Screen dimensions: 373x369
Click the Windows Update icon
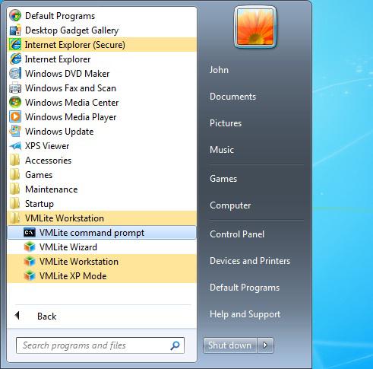(x=15, y=132)
